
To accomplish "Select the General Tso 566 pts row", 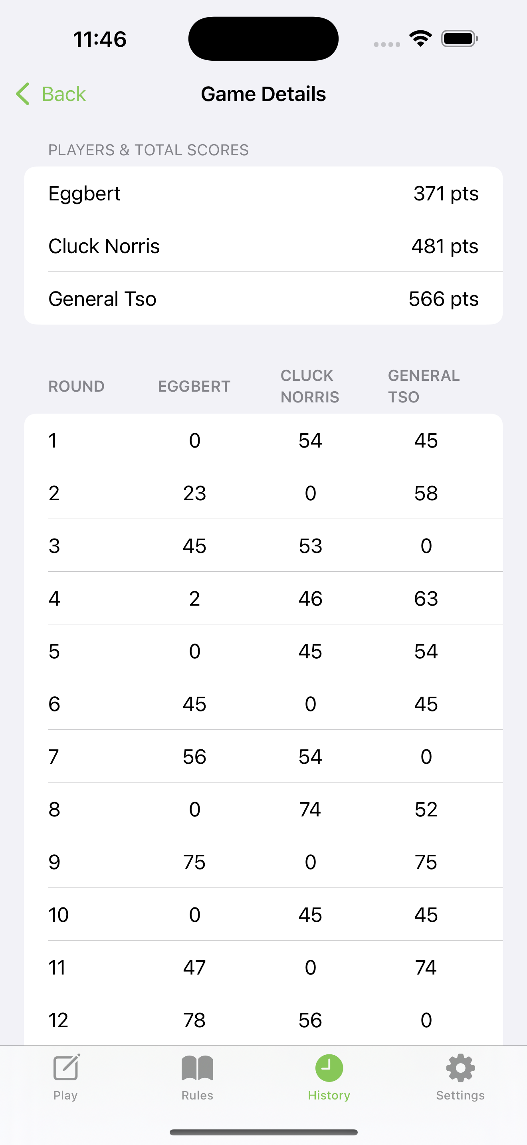I will point(263,298).
